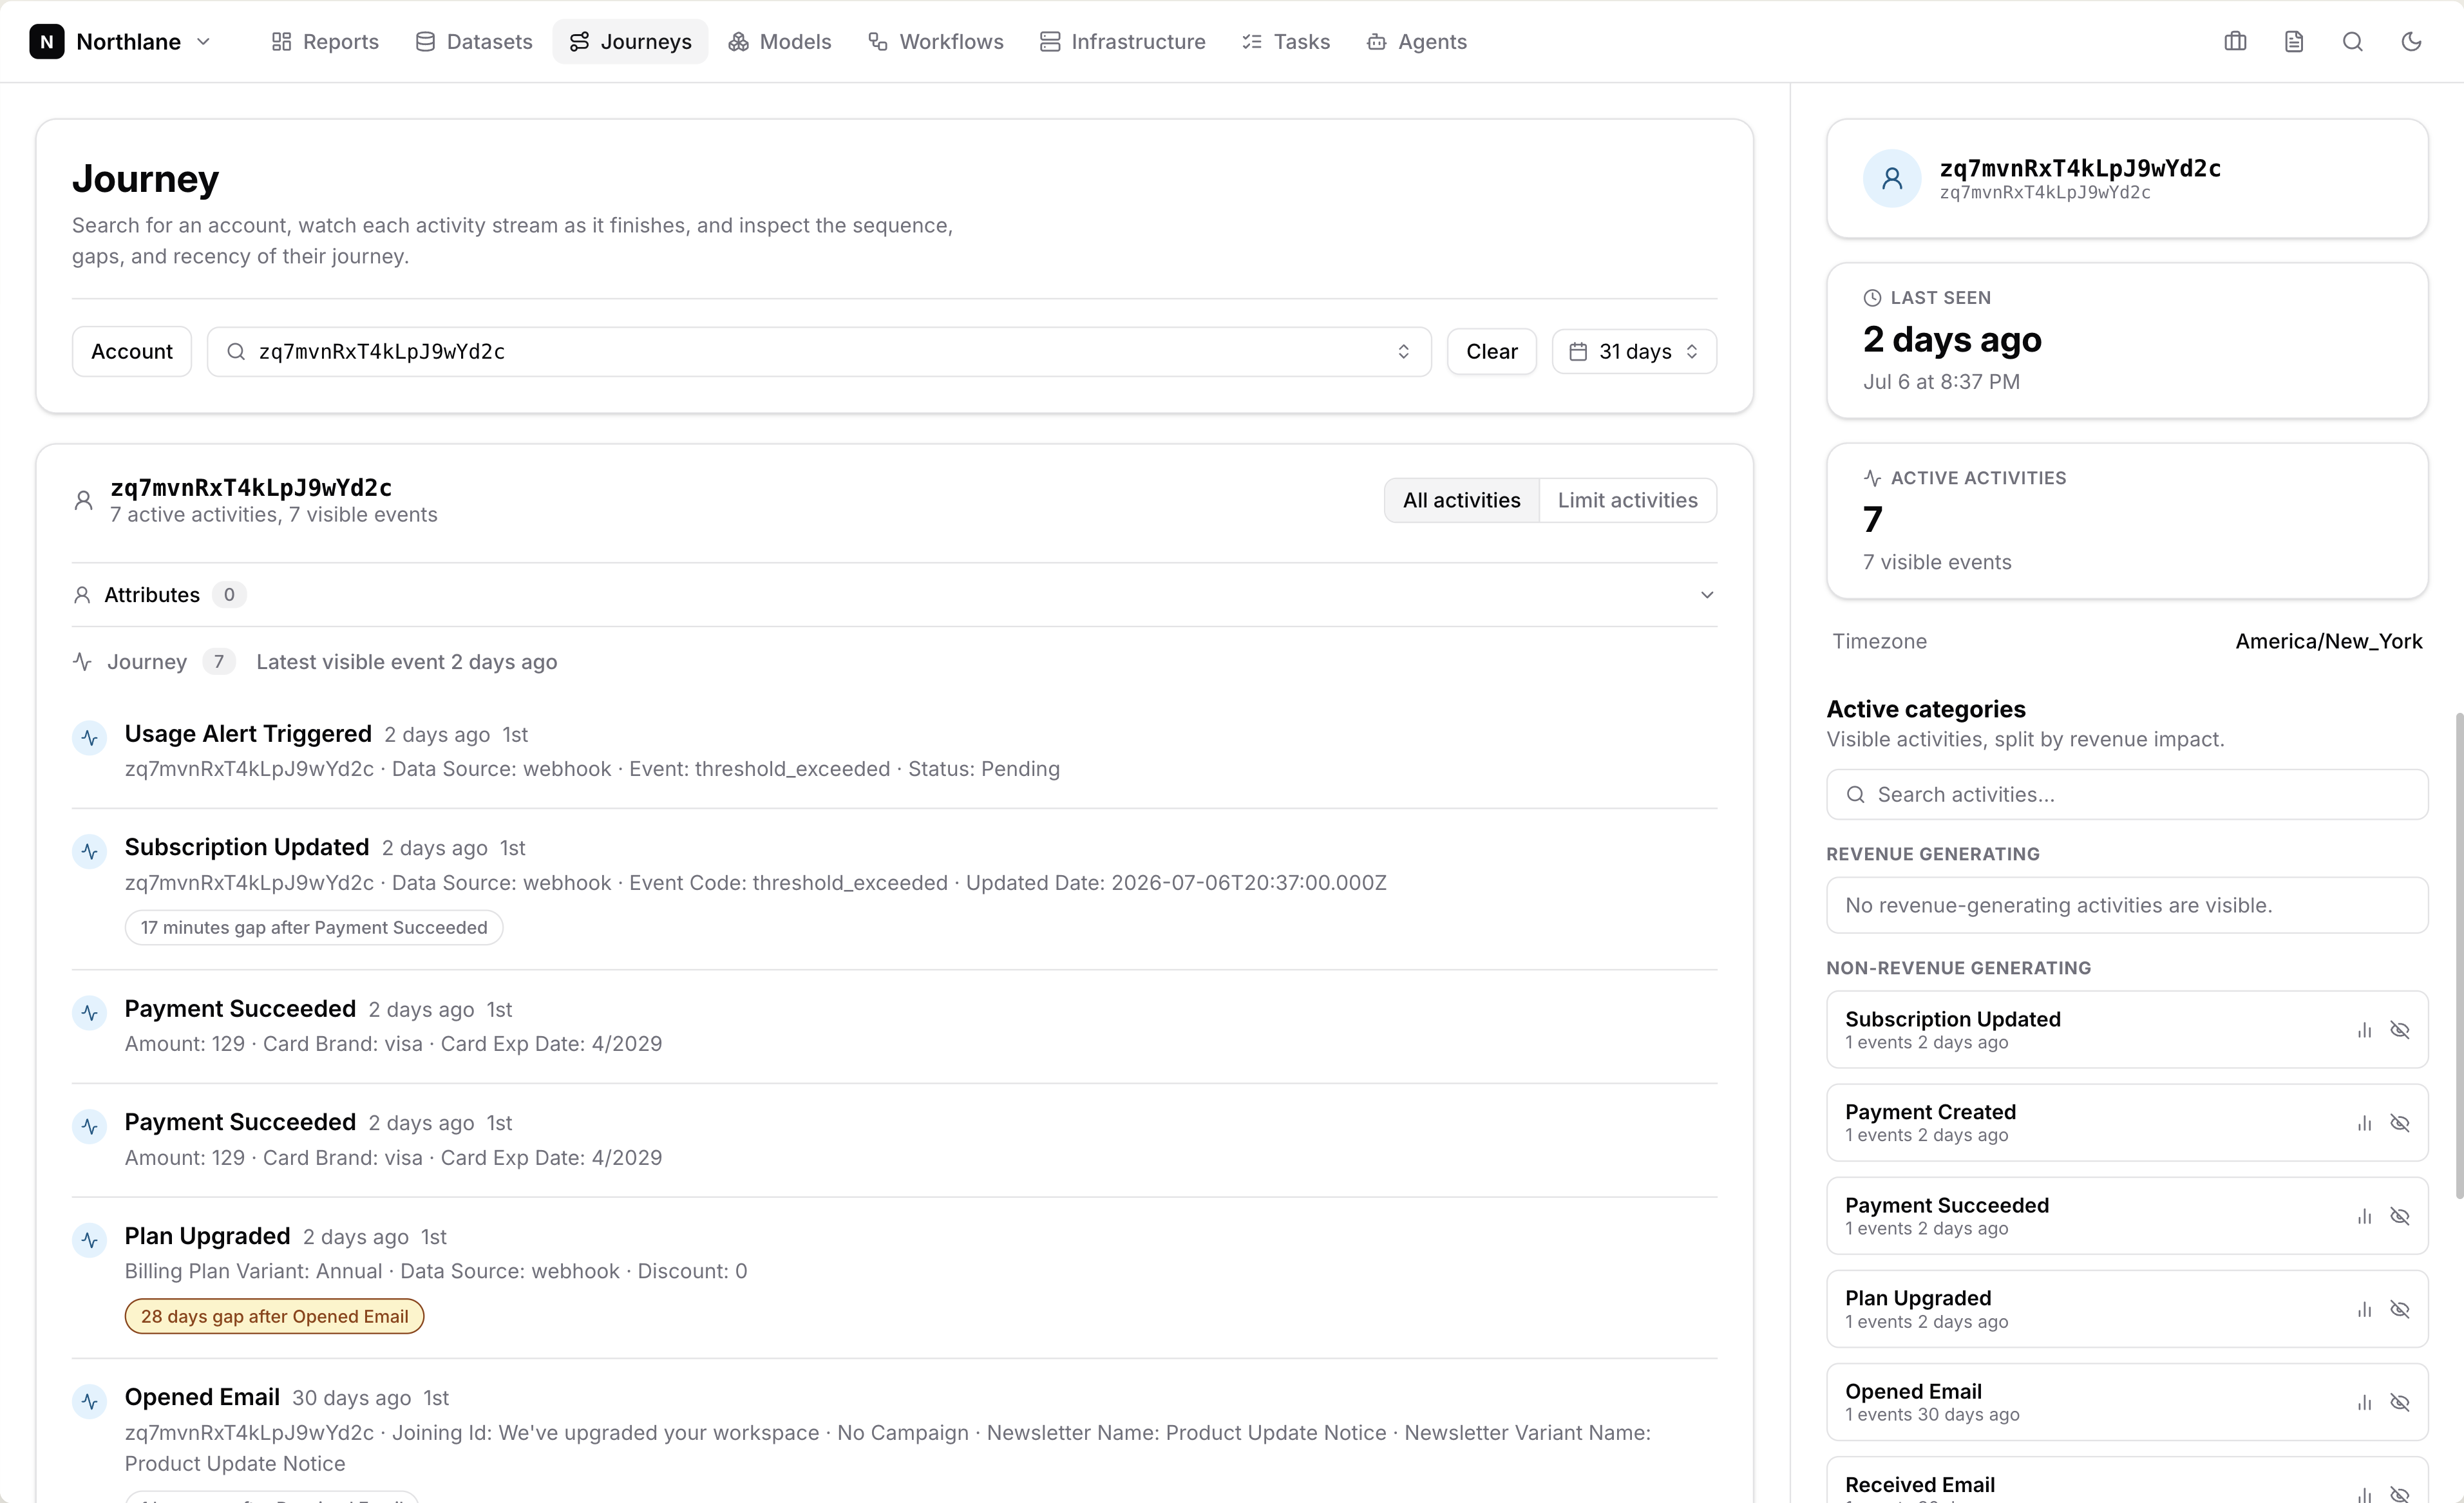2464x1503 pixels.
Task: Click 'Latest visible event 2 days ago' text
Action: coord(407,662)
